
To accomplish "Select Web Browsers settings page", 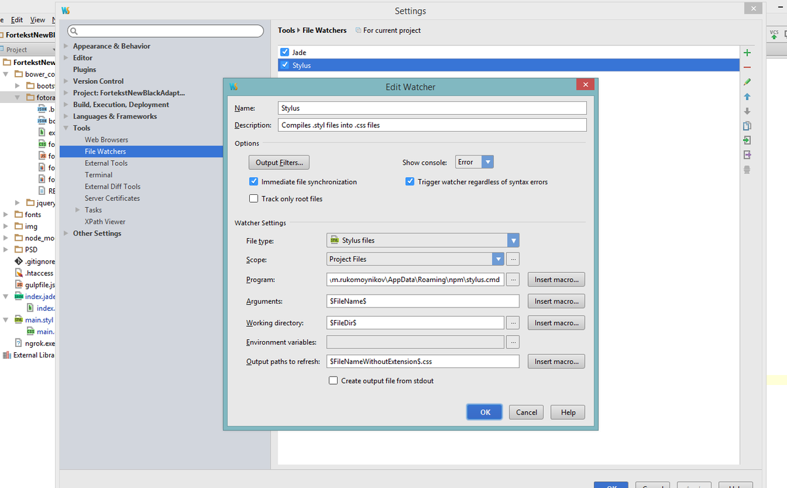I will pos(106,140).
